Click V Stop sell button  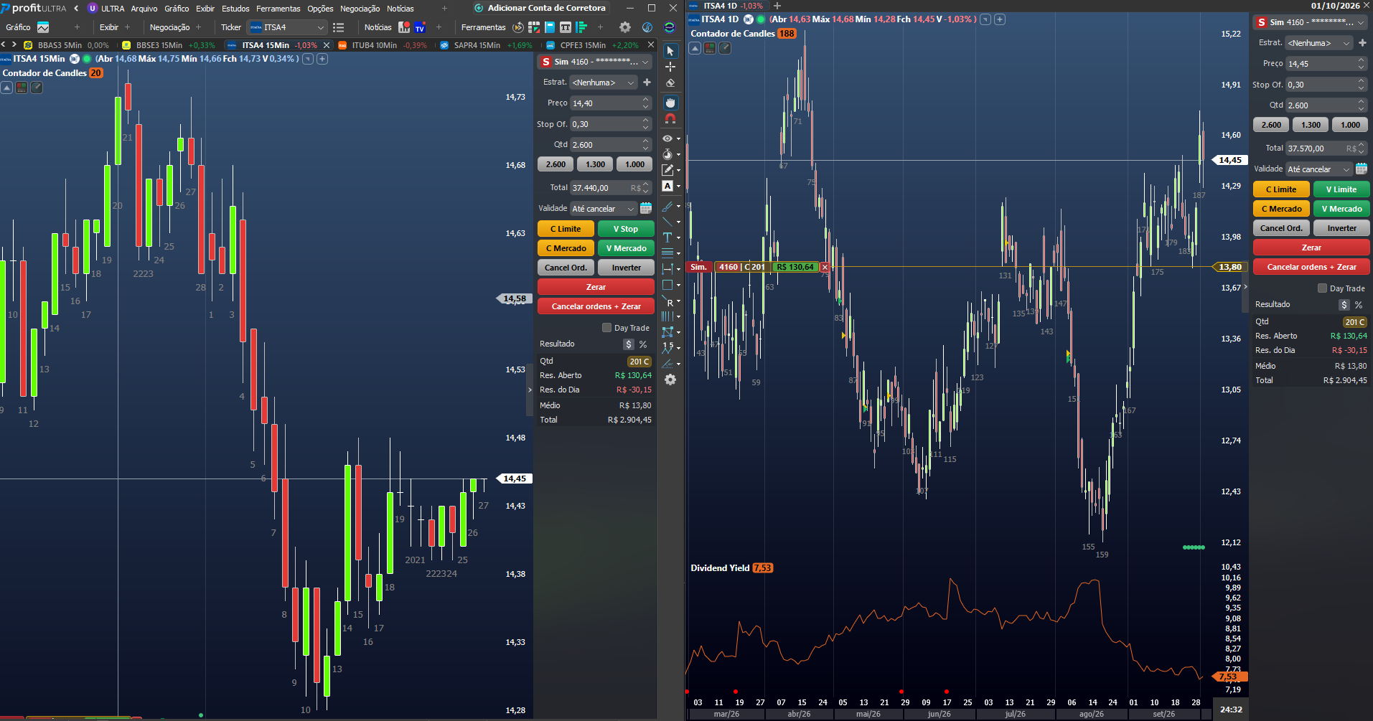tap(626, 229)
